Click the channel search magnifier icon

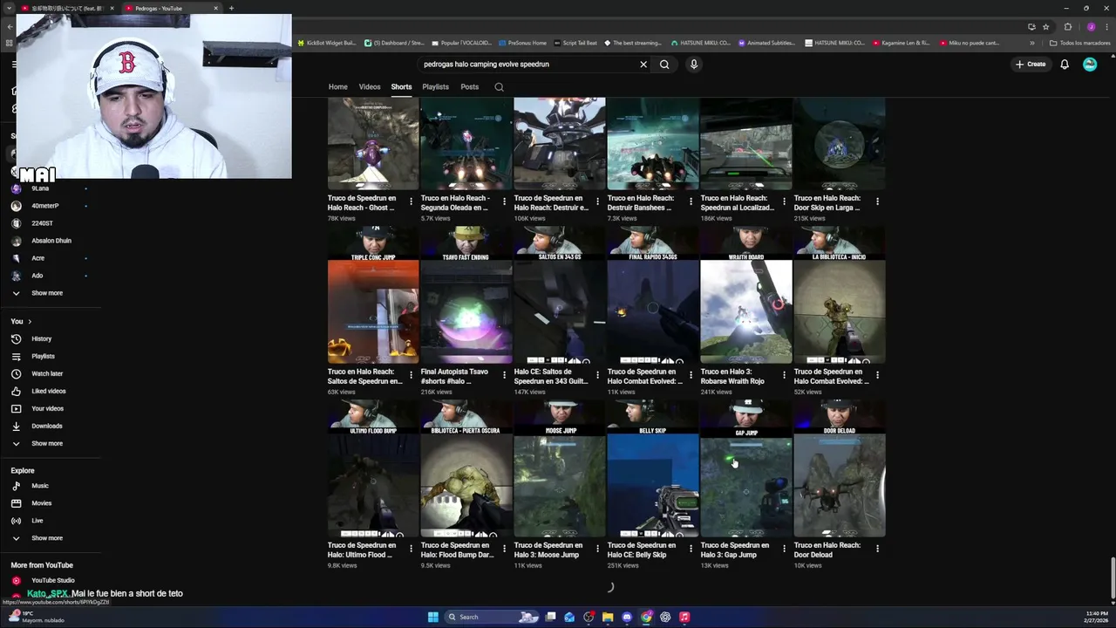(499, 87)
